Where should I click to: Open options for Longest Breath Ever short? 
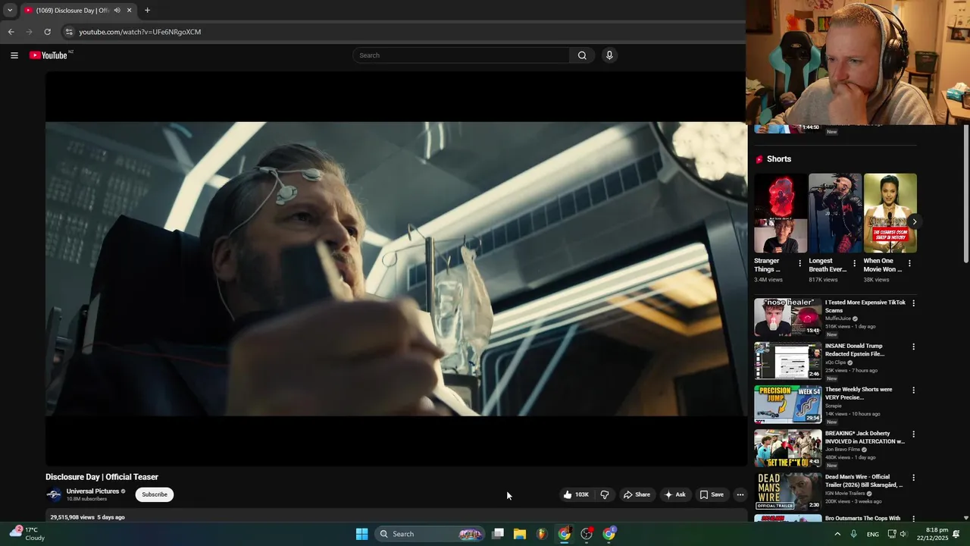854,264
